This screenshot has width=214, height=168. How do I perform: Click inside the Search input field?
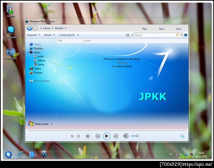click(155, 35)
